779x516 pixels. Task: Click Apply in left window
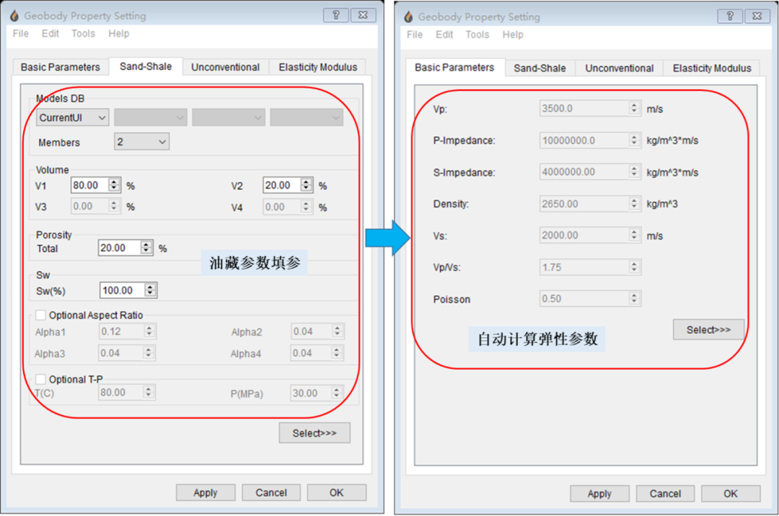coord(205,493)
